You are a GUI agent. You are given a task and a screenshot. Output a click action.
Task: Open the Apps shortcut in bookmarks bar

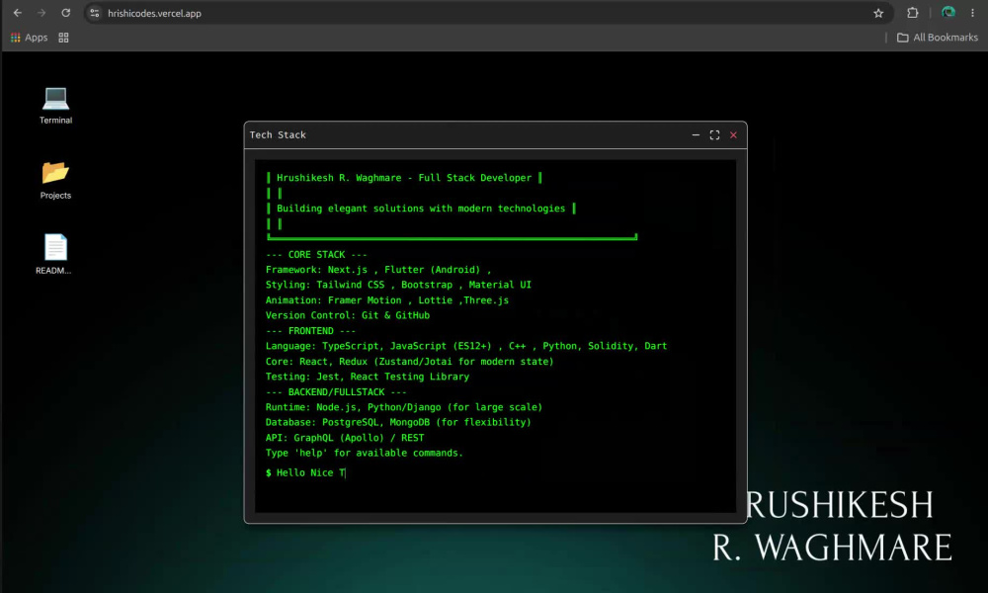point(29,38)
